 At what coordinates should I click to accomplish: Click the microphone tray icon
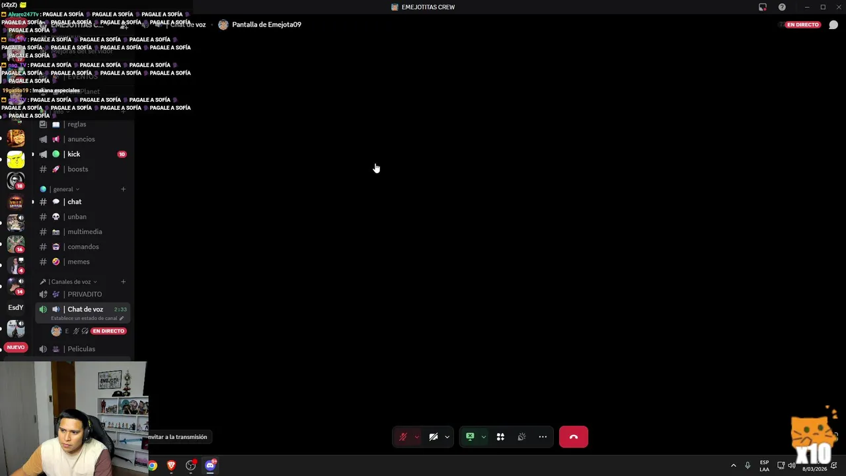point(748,465)
